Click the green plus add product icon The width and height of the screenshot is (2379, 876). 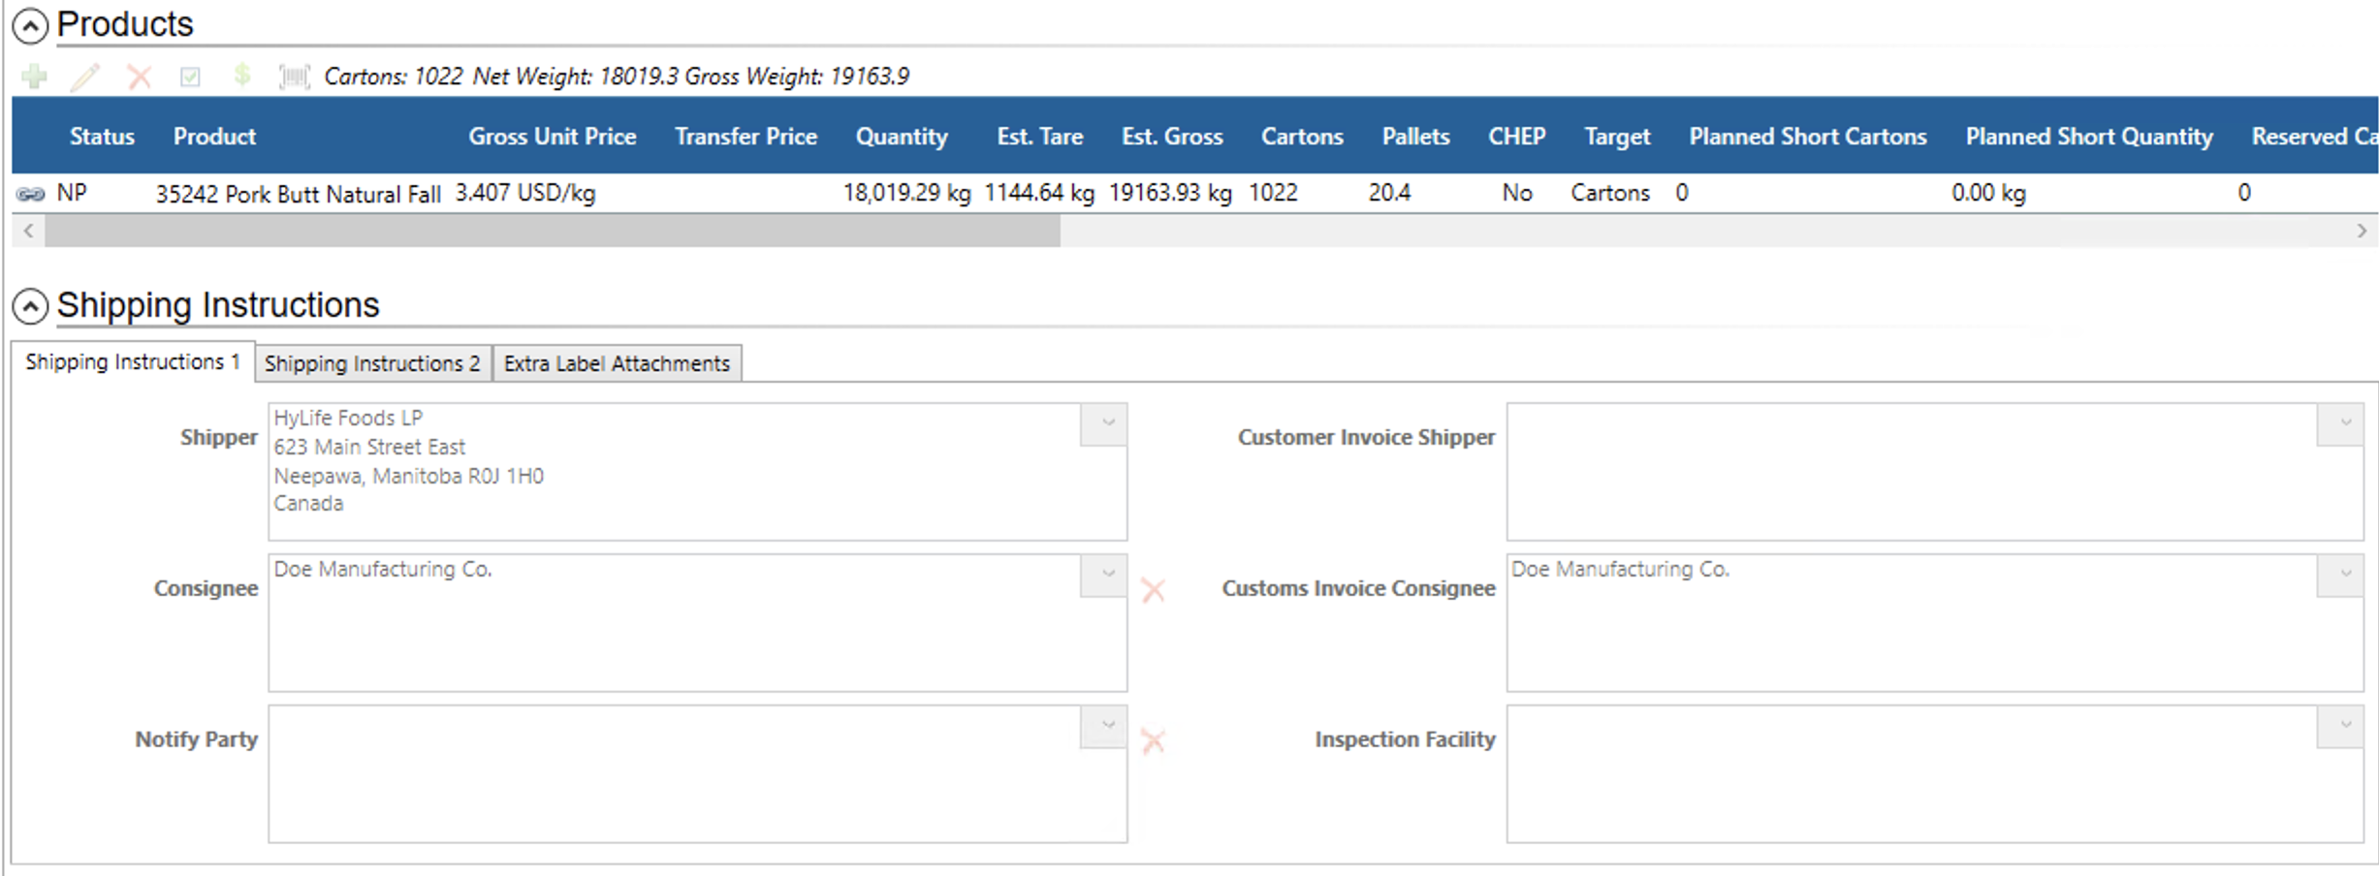[x=35, y=77]
